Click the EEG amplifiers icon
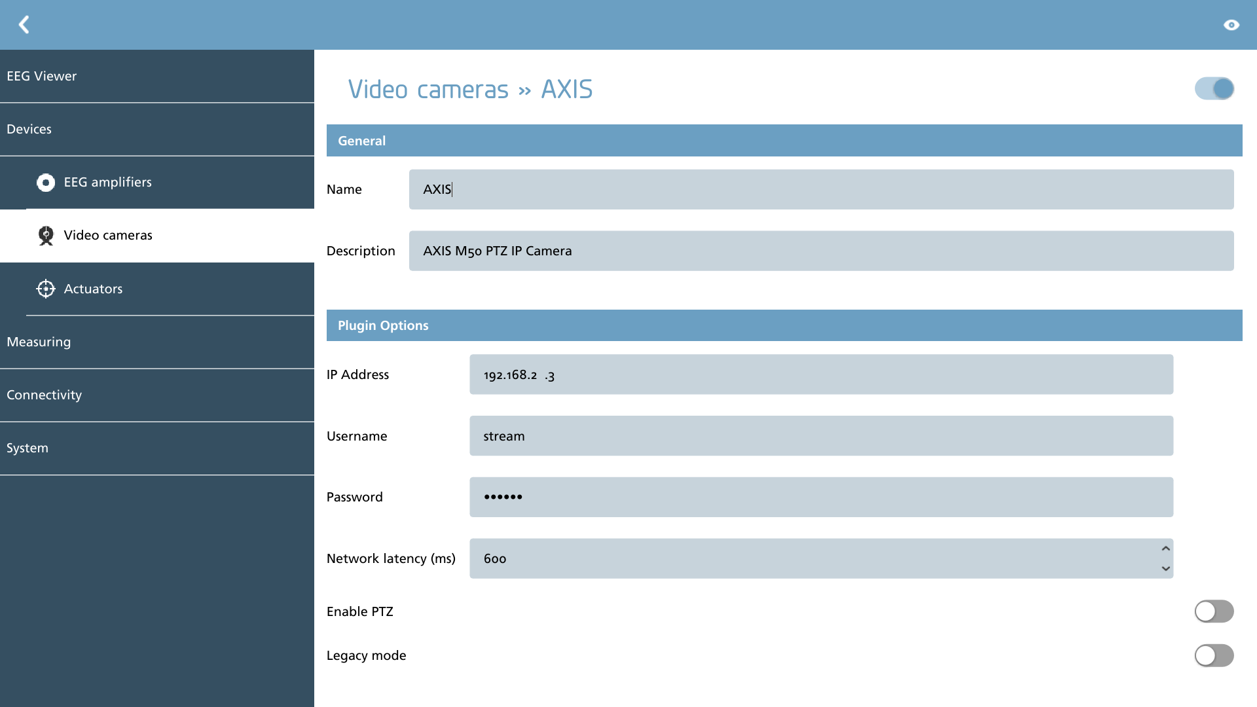1257x707 pixels. [x=46, y=183]
